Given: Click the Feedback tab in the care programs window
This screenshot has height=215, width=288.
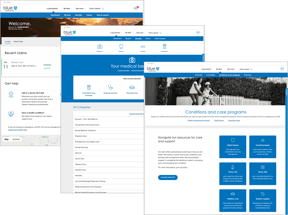Looking at the screenshot, I should 287,92.
